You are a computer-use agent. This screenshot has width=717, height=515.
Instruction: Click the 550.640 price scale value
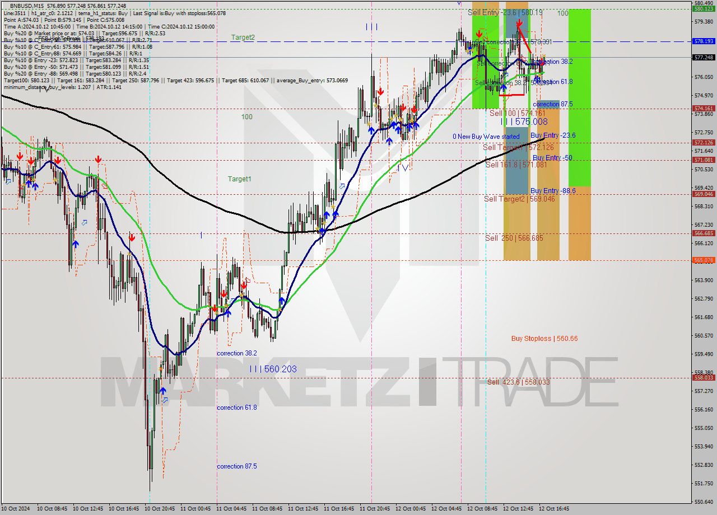pyautogui.click(x=704, y=502)
